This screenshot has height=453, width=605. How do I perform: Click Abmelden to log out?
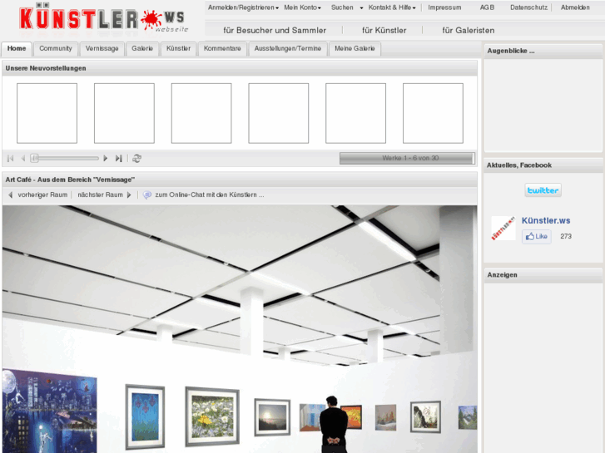click(575, 7)
